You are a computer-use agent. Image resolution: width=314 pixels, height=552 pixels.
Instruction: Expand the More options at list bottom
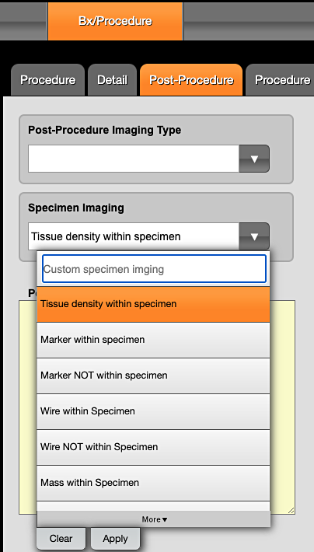[154, 519]
